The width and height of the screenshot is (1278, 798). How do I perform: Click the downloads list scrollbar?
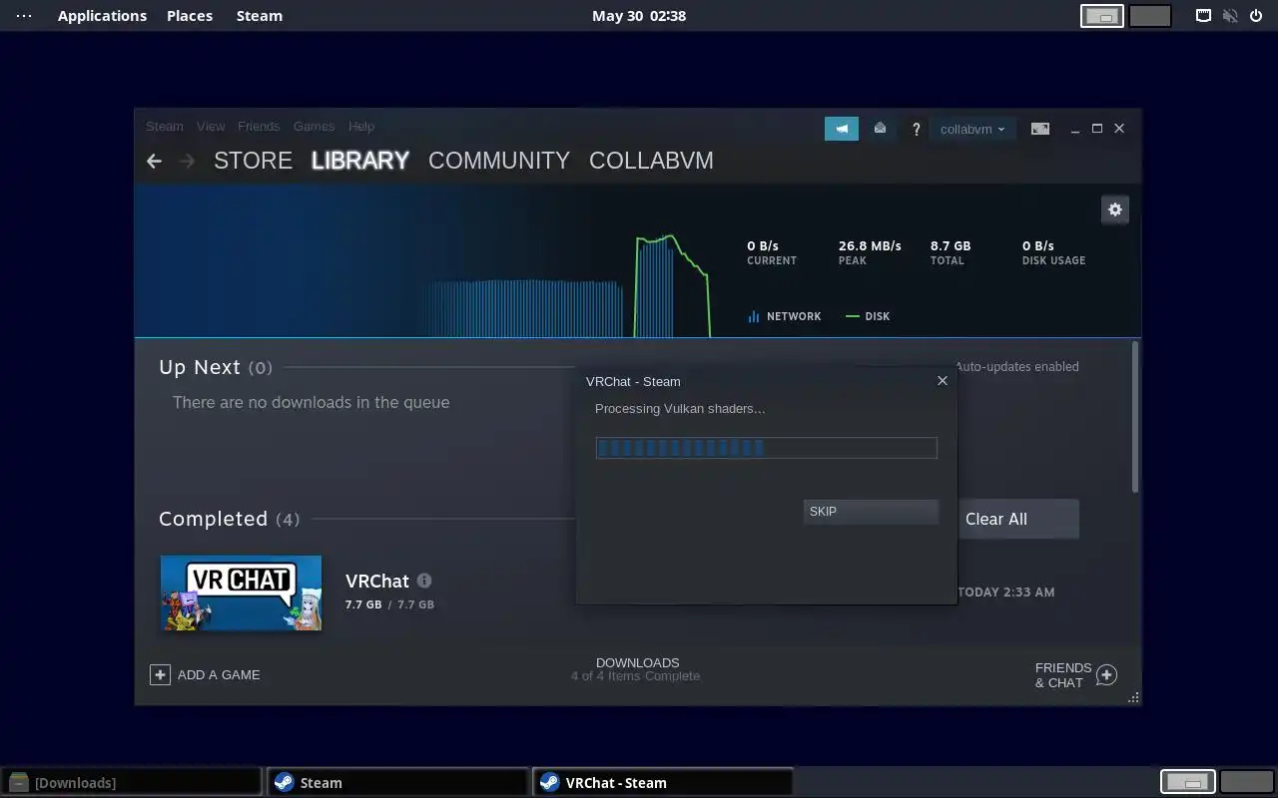tap(1135, 417)
